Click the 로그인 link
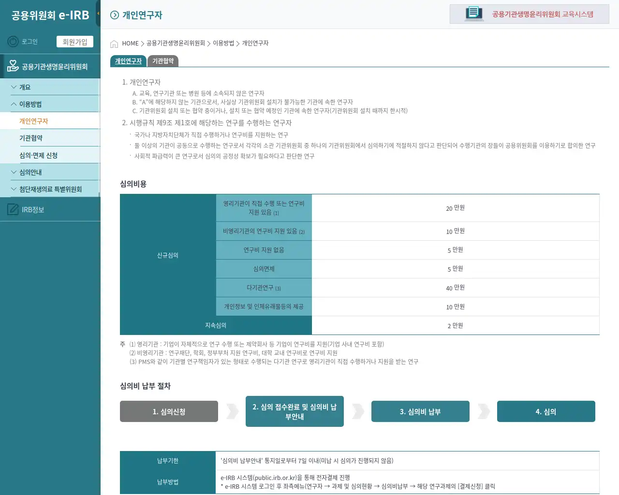The height and width of the screenshot is (495, 619). 29,42
